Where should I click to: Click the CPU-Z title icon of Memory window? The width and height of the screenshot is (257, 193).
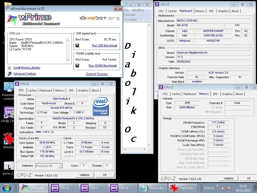[161, 87]
